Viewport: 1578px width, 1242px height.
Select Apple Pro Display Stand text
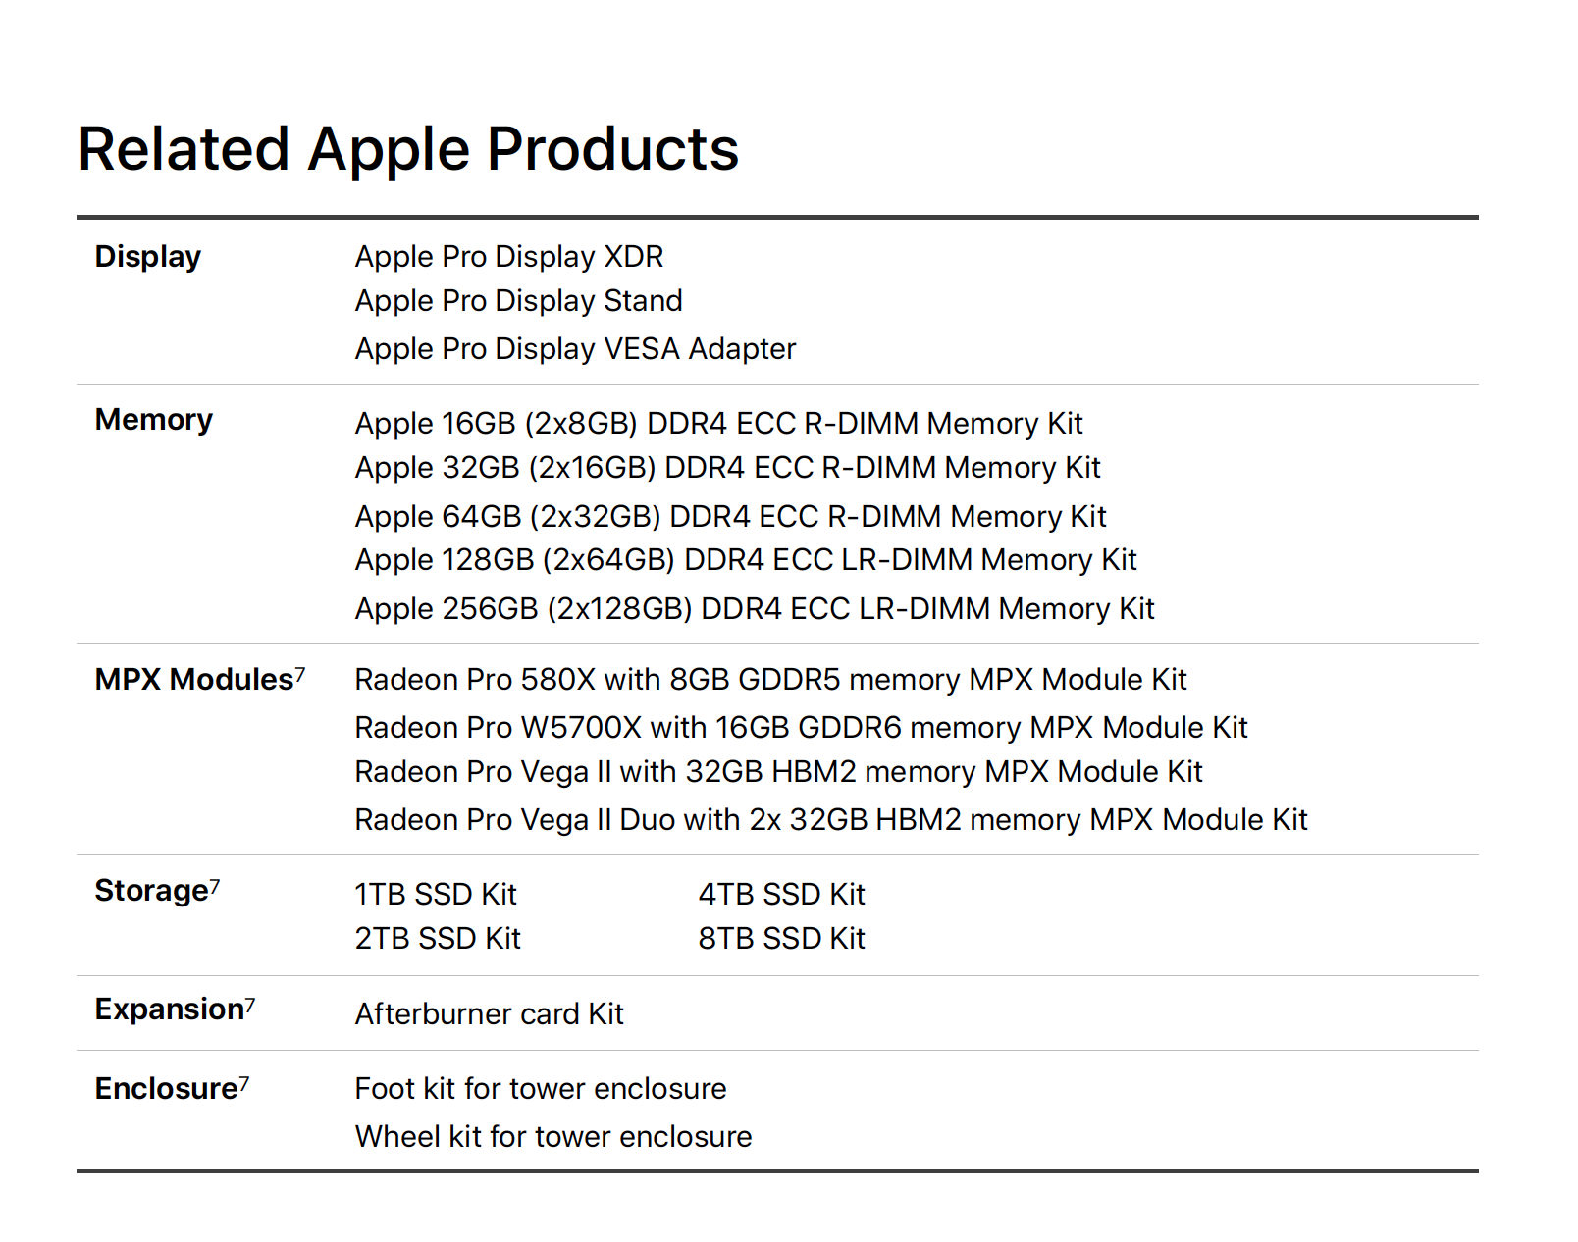click(518, 300)
